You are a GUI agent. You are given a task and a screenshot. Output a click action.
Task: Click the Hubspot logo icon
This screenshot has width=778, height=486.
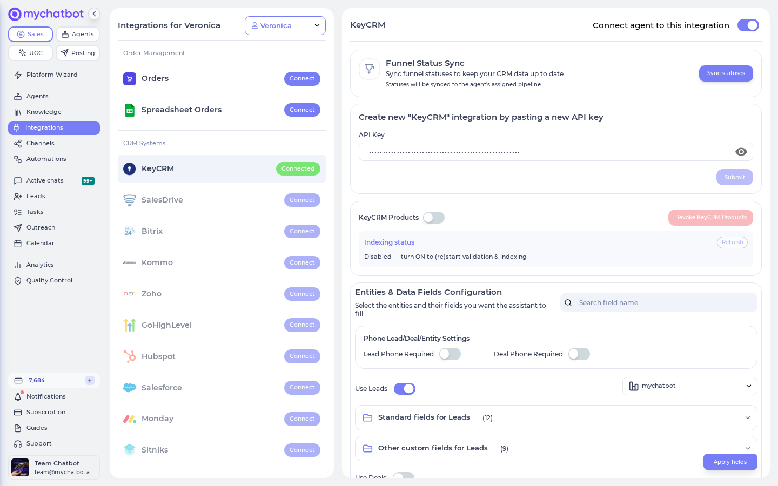pos(130,356)
